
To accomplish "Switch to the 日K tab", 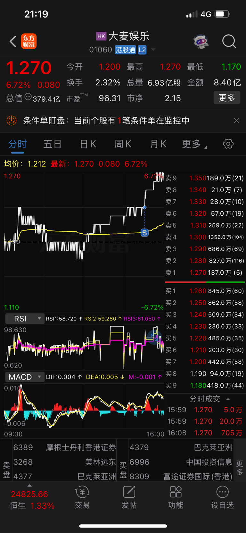I will point(88,144).
